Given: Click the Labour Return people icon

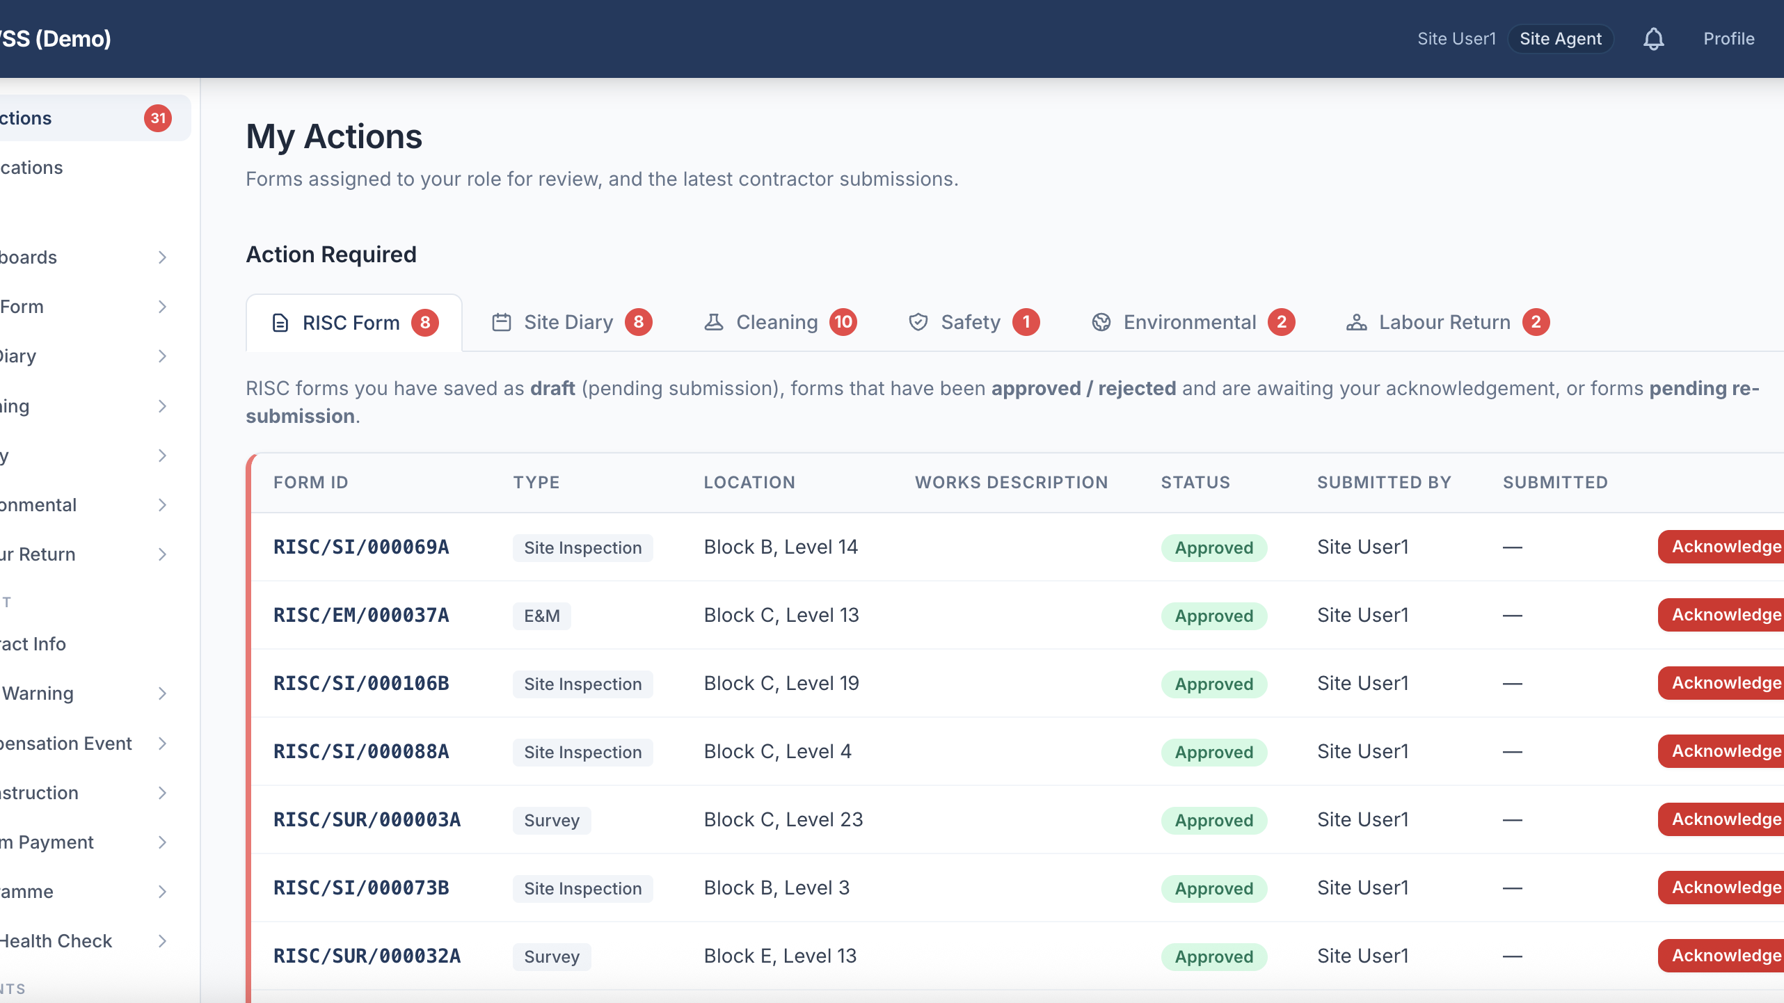Looking at the screenshot, I should [x=1357, y=322].
